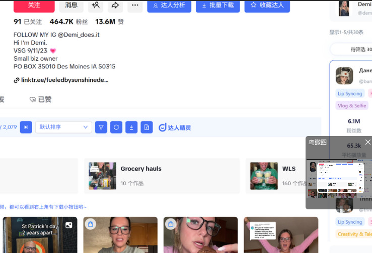Click the blue download tip notice text

point(43,207)
